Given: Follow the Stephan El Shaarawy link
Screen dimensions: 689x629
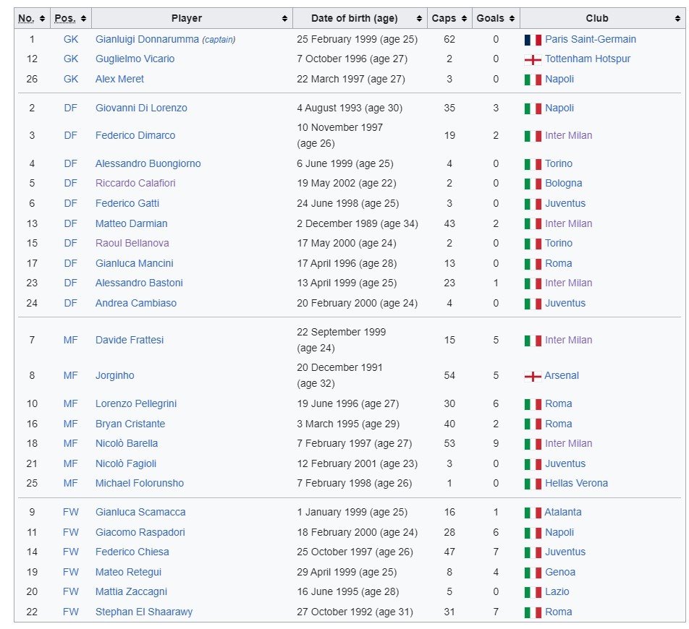Looking at the screenshot, I should [x=143, y=612].
